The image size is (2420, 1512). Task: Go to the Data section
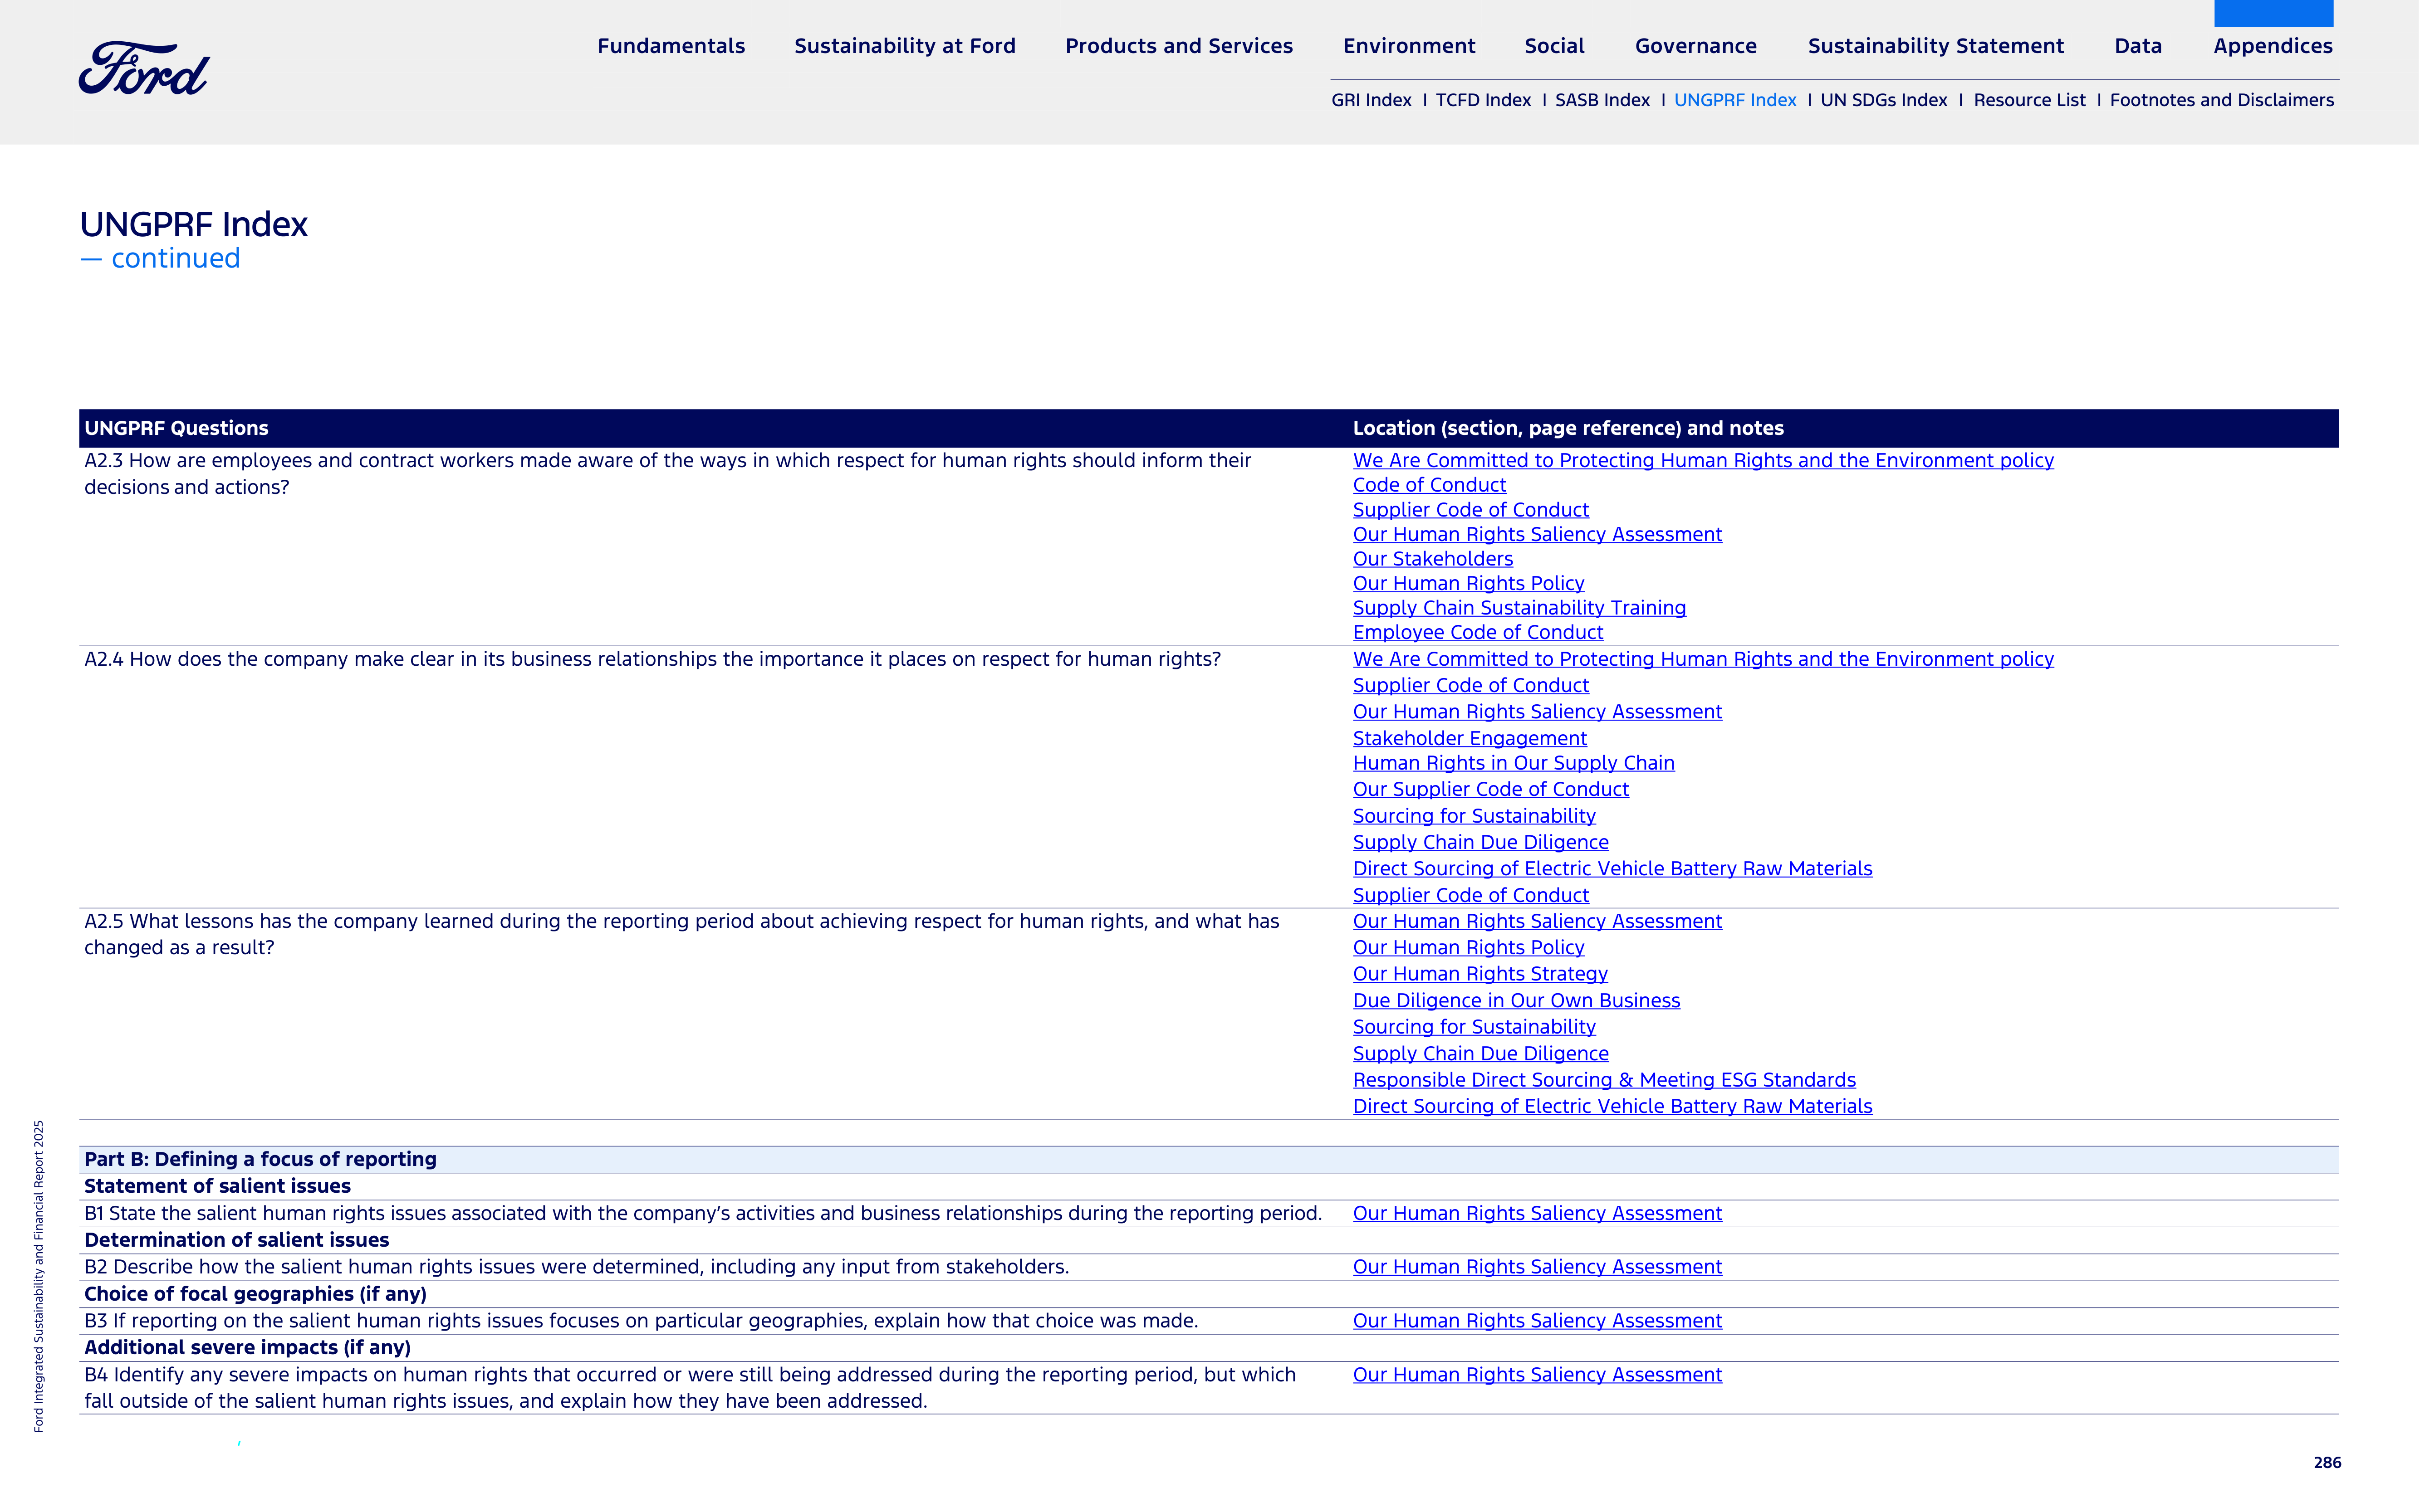(2138, 46)
